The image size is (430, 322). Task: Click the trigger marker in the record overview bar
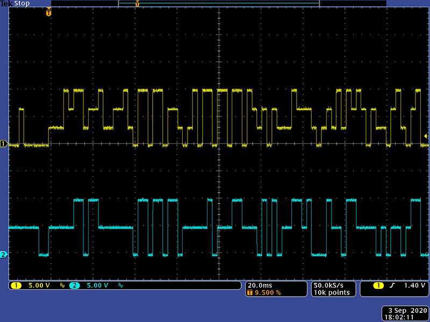(x=137, y=4)
